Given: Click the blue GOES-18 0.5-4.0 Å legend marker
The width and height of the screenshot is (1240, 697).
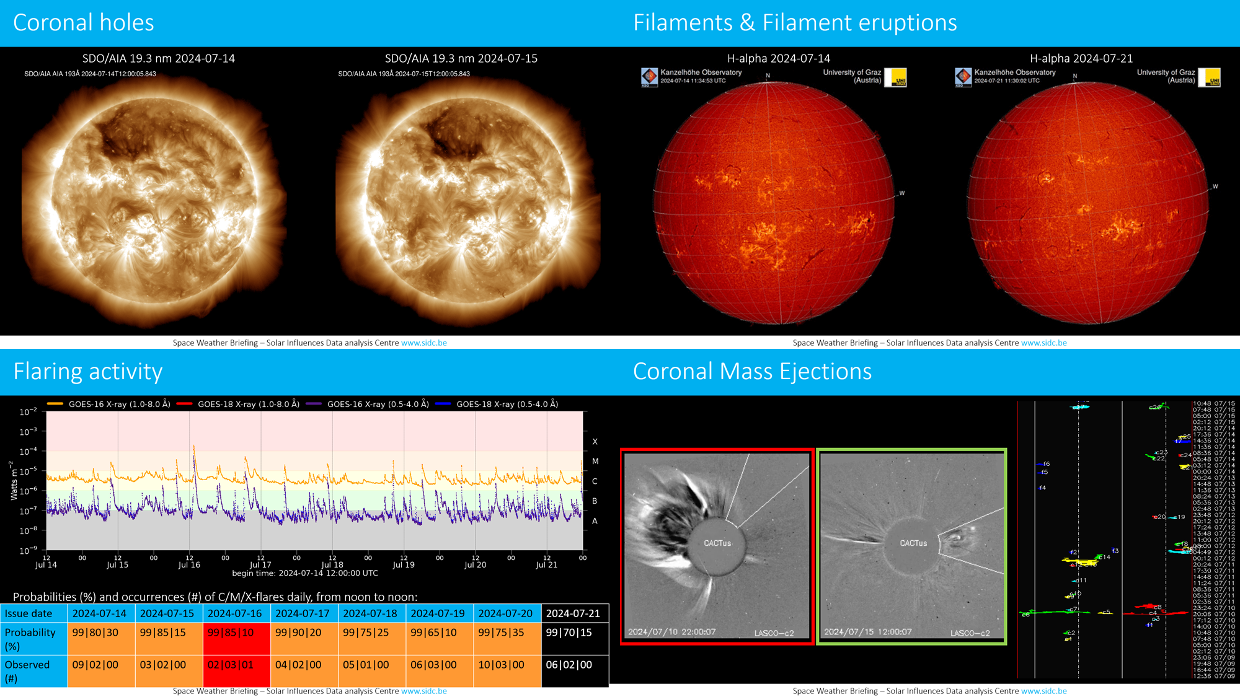Looking at the screenshot, I should pos(443,404).
